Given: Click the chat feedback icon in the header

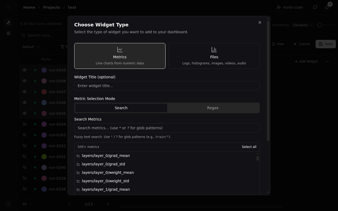Looking at the screenshot, I should [315, 7].
